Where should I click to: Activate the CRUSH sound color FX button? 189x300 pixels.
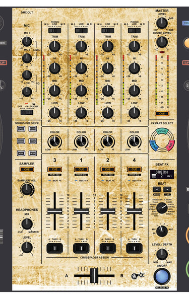pos(21,141)
